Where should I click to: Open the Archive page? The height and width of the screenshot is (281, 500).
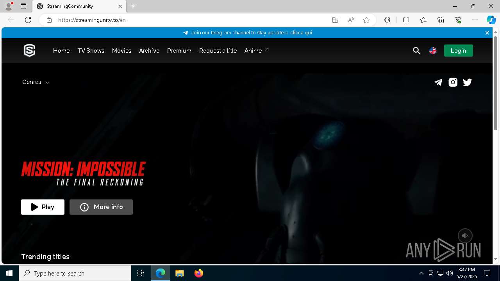[x=149, y=51]
